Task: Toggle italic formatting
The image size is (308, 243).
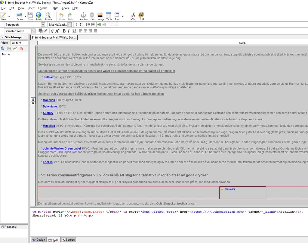Action: pos(69,31)
